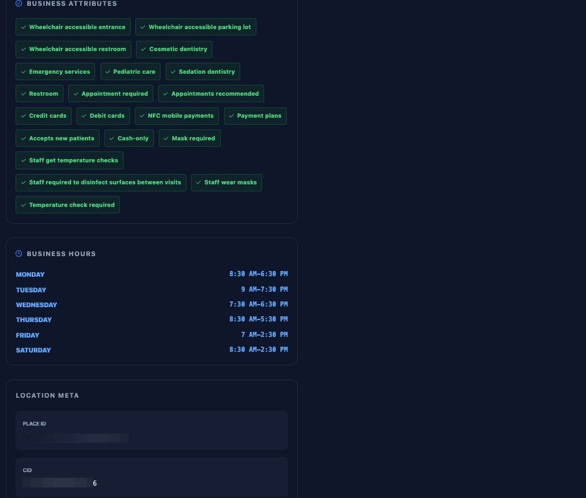Click Saturday hours 8:30 AM–2:30 PM
The height and width of the screenshot is (498, 586).
258,349
